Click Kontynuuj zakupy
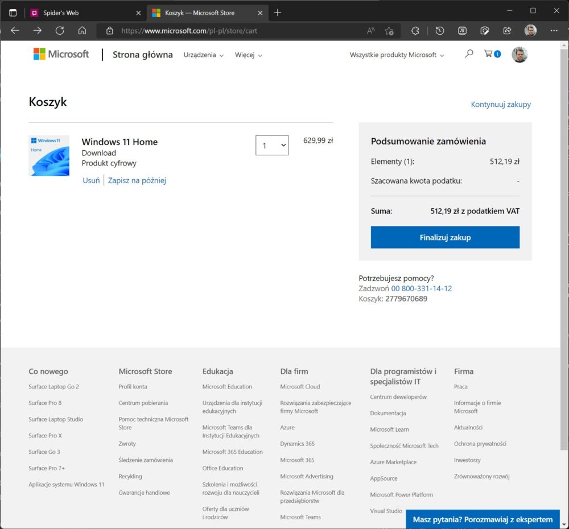Image resolution: width=569 pixels, height=529 pixels. pyautogui.click(x=501, y=105)
